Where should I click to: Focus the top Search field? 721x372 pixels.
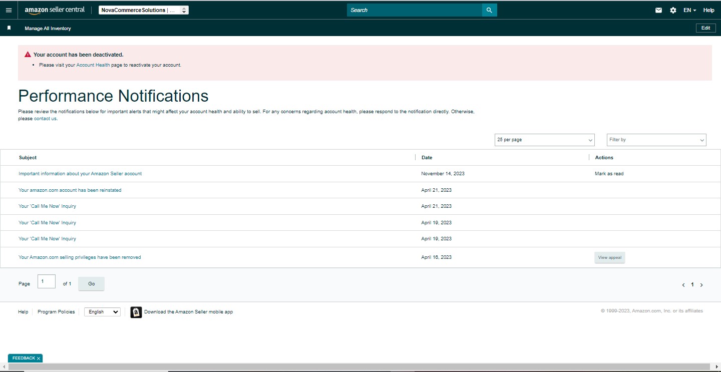point(415,10)
